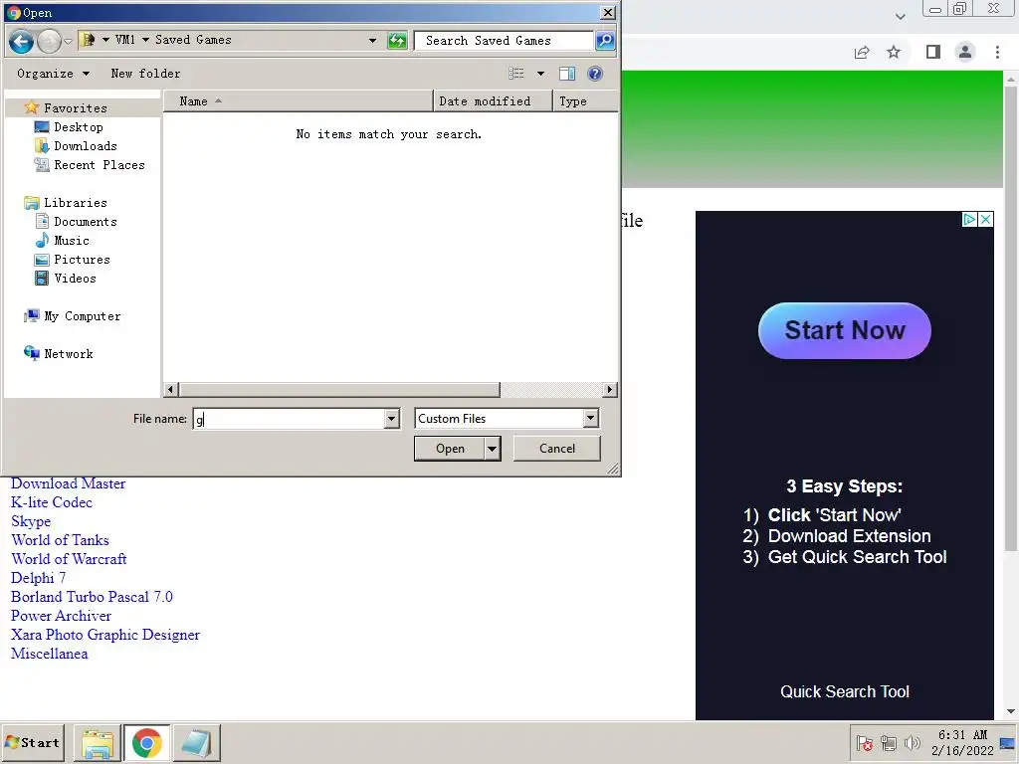Expand the Open button split arrow

pos(492,449)
